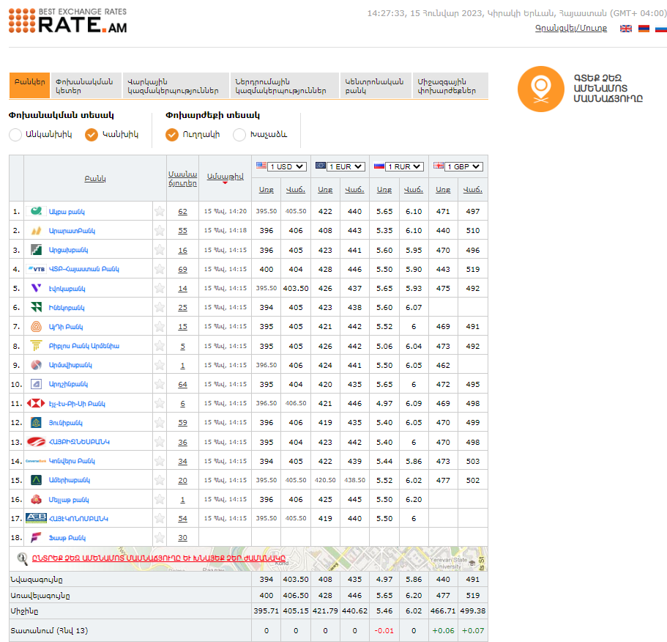667x642 pixels.
Task: Open branch count 69 for VTB
Action: pos(182,270)
